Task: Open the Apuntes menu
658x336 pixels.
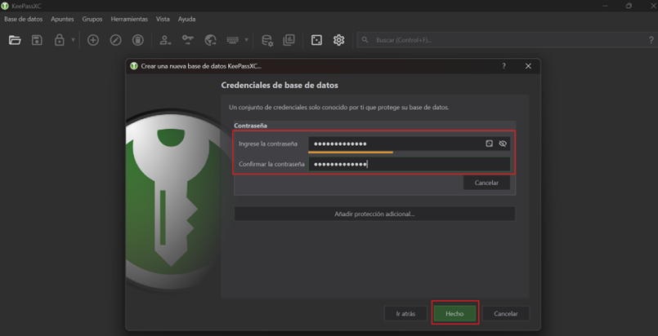Action: tap(62, 20)
